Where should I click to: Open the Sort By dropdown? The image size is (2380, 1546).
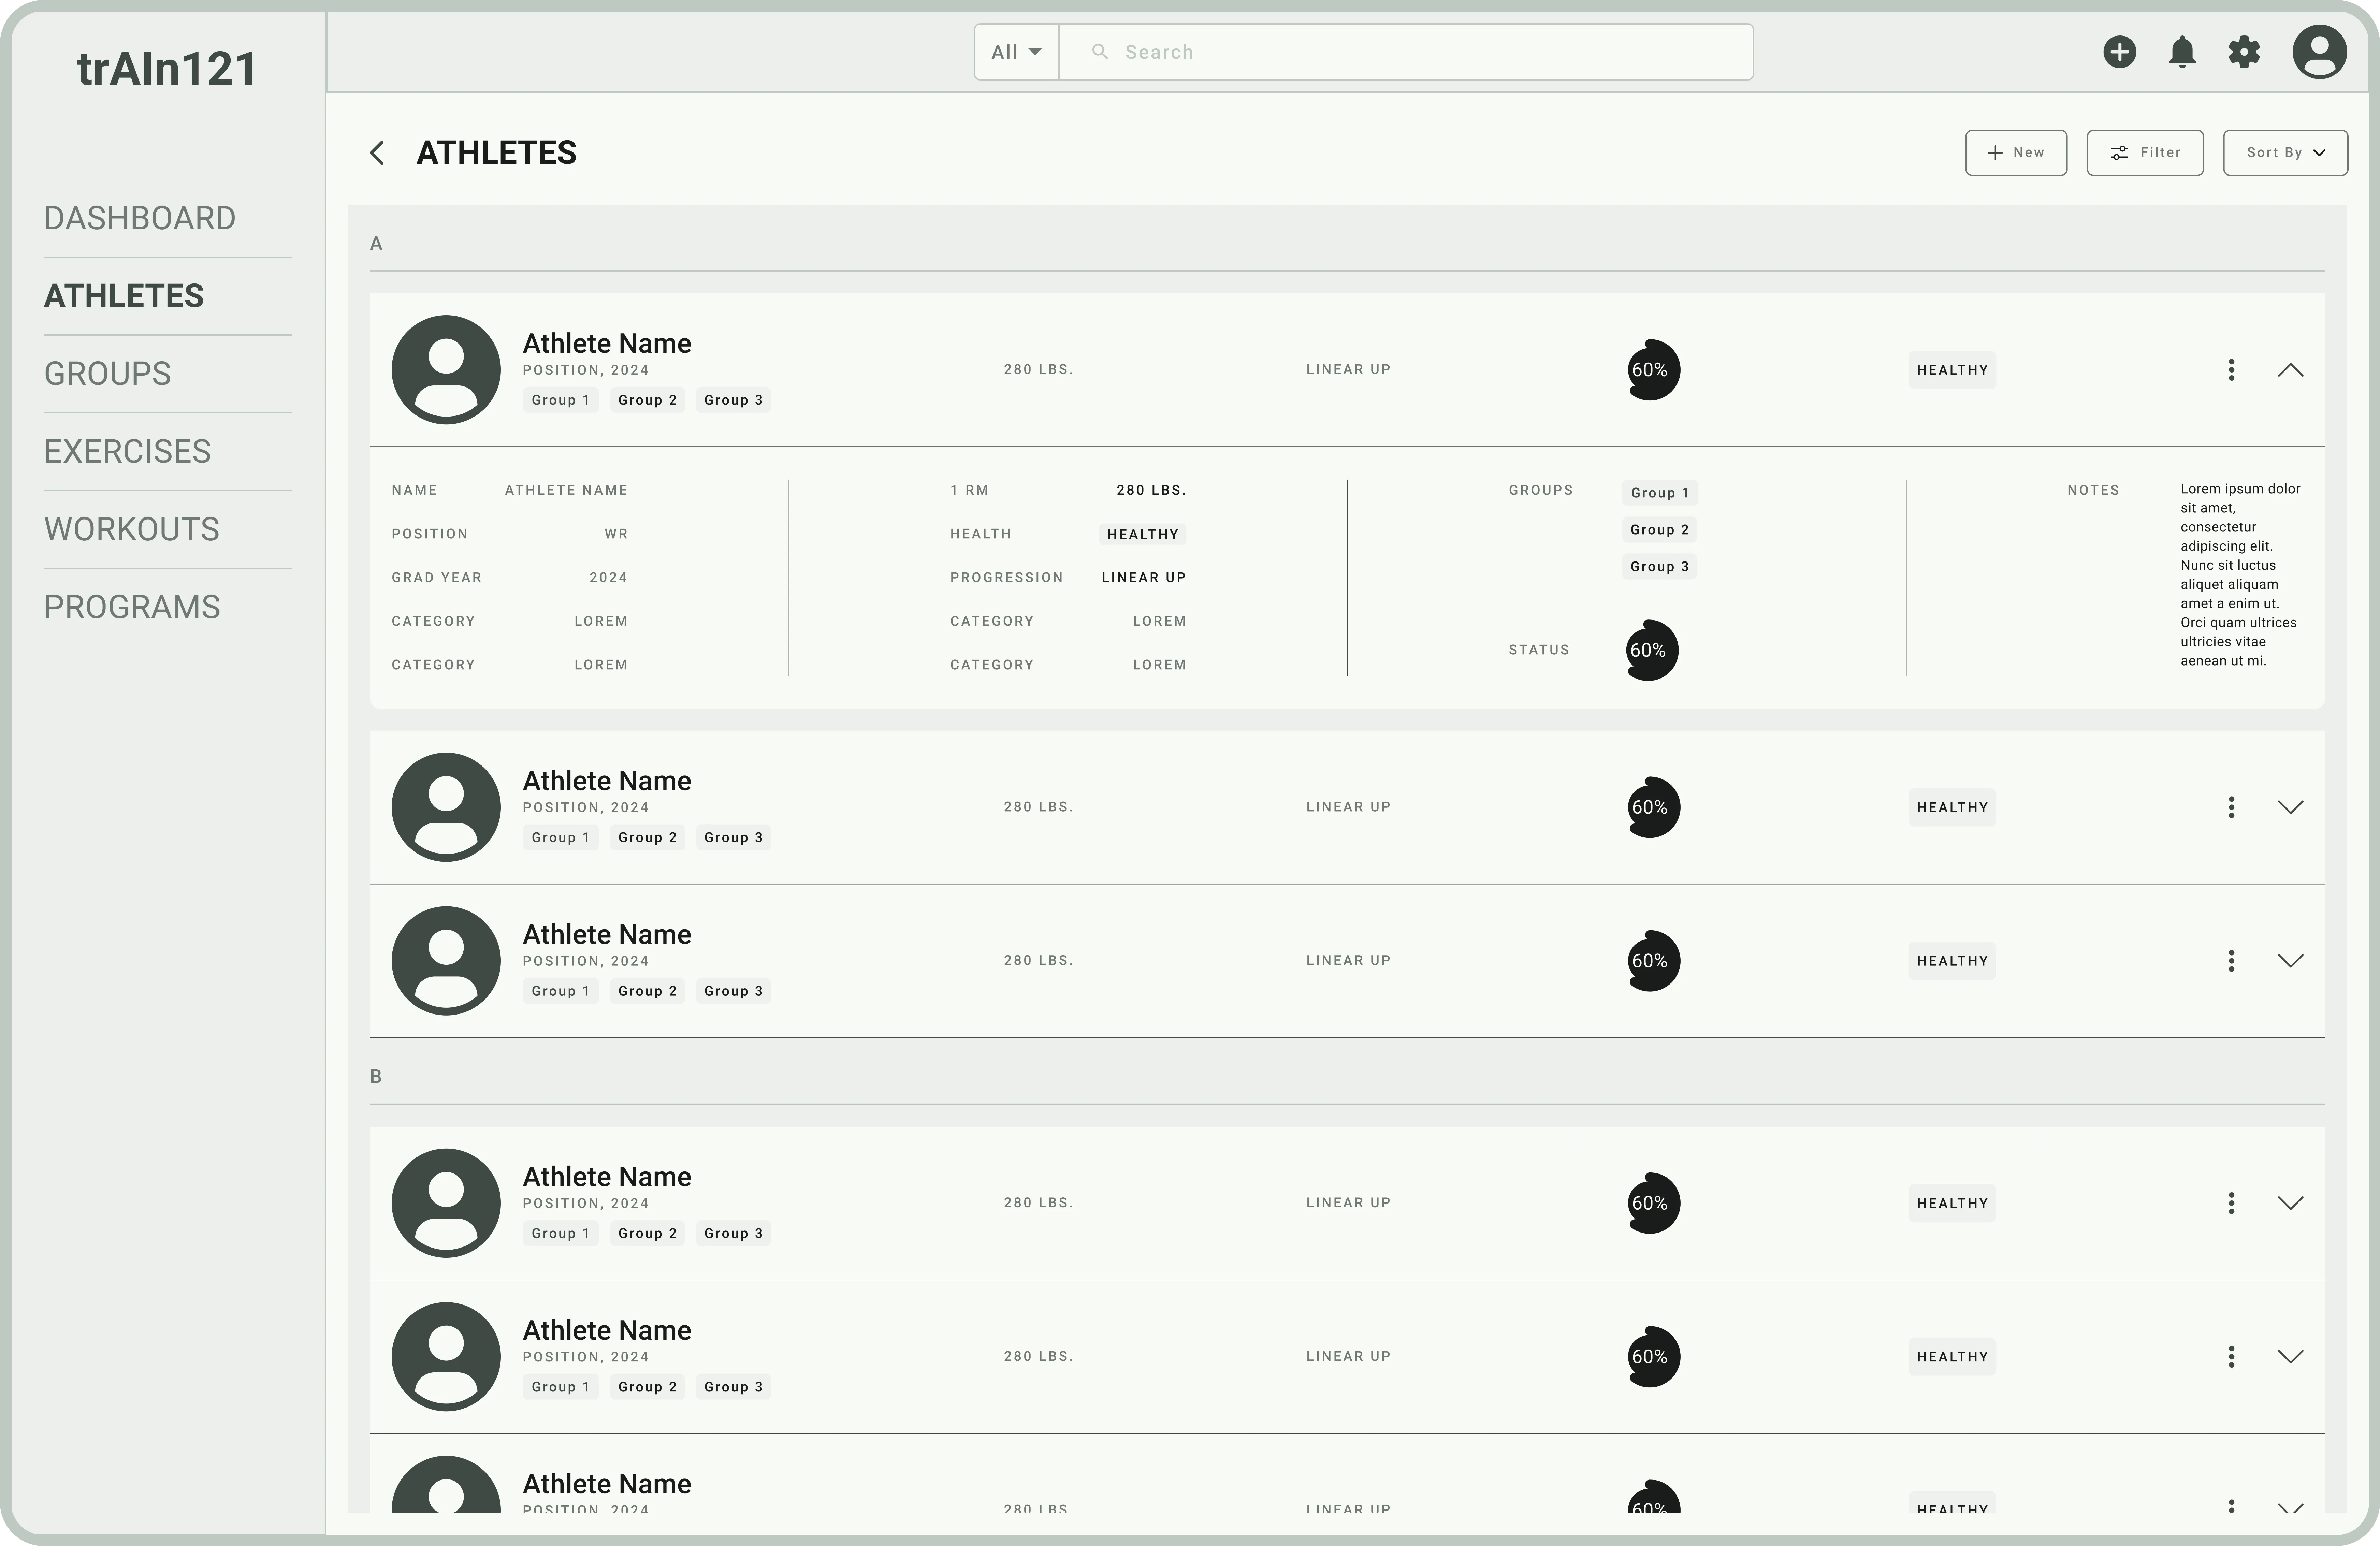(2285, 152)
